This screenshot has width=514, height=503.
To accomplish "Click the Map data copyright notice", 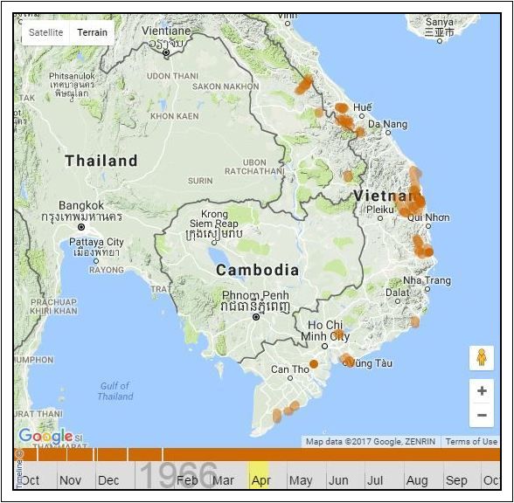I will (371, 442).
